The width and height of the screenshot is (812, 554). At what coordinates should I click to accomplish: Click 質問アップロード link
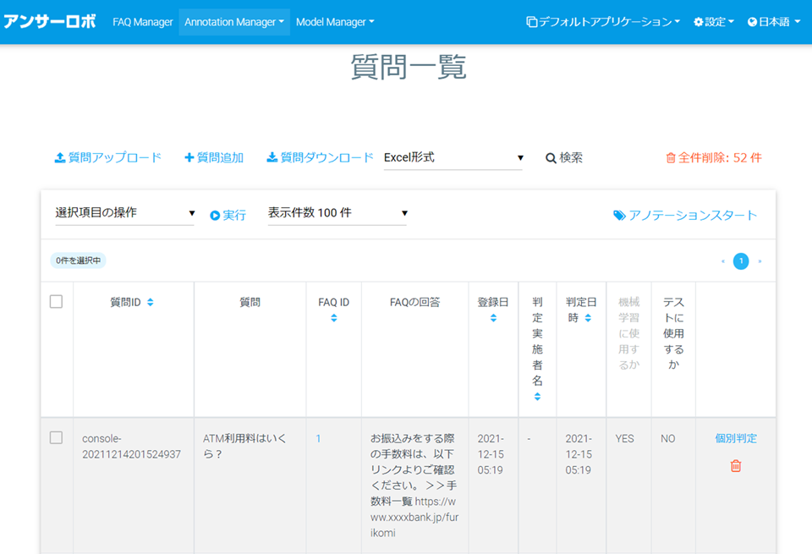tap(108, 157)
